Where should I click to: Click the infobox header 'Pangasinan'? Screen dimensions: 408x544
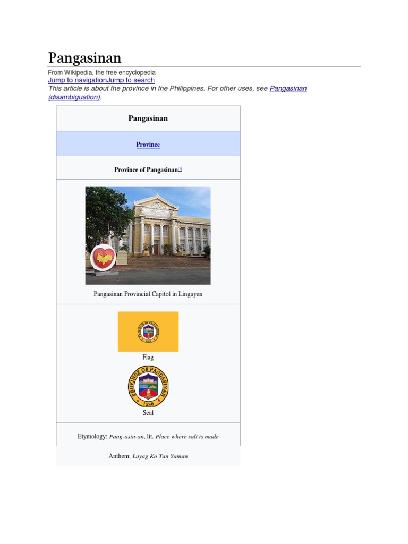[x=148, y=118]
